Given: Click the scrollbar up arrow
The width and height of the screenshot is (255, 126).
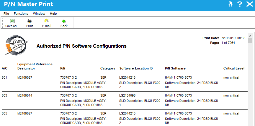Looking at the screenshot, I should pos(250,36).
